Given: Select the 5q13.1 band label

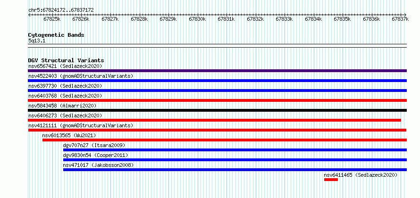Looking at the screenshot, I should point(36,41).
